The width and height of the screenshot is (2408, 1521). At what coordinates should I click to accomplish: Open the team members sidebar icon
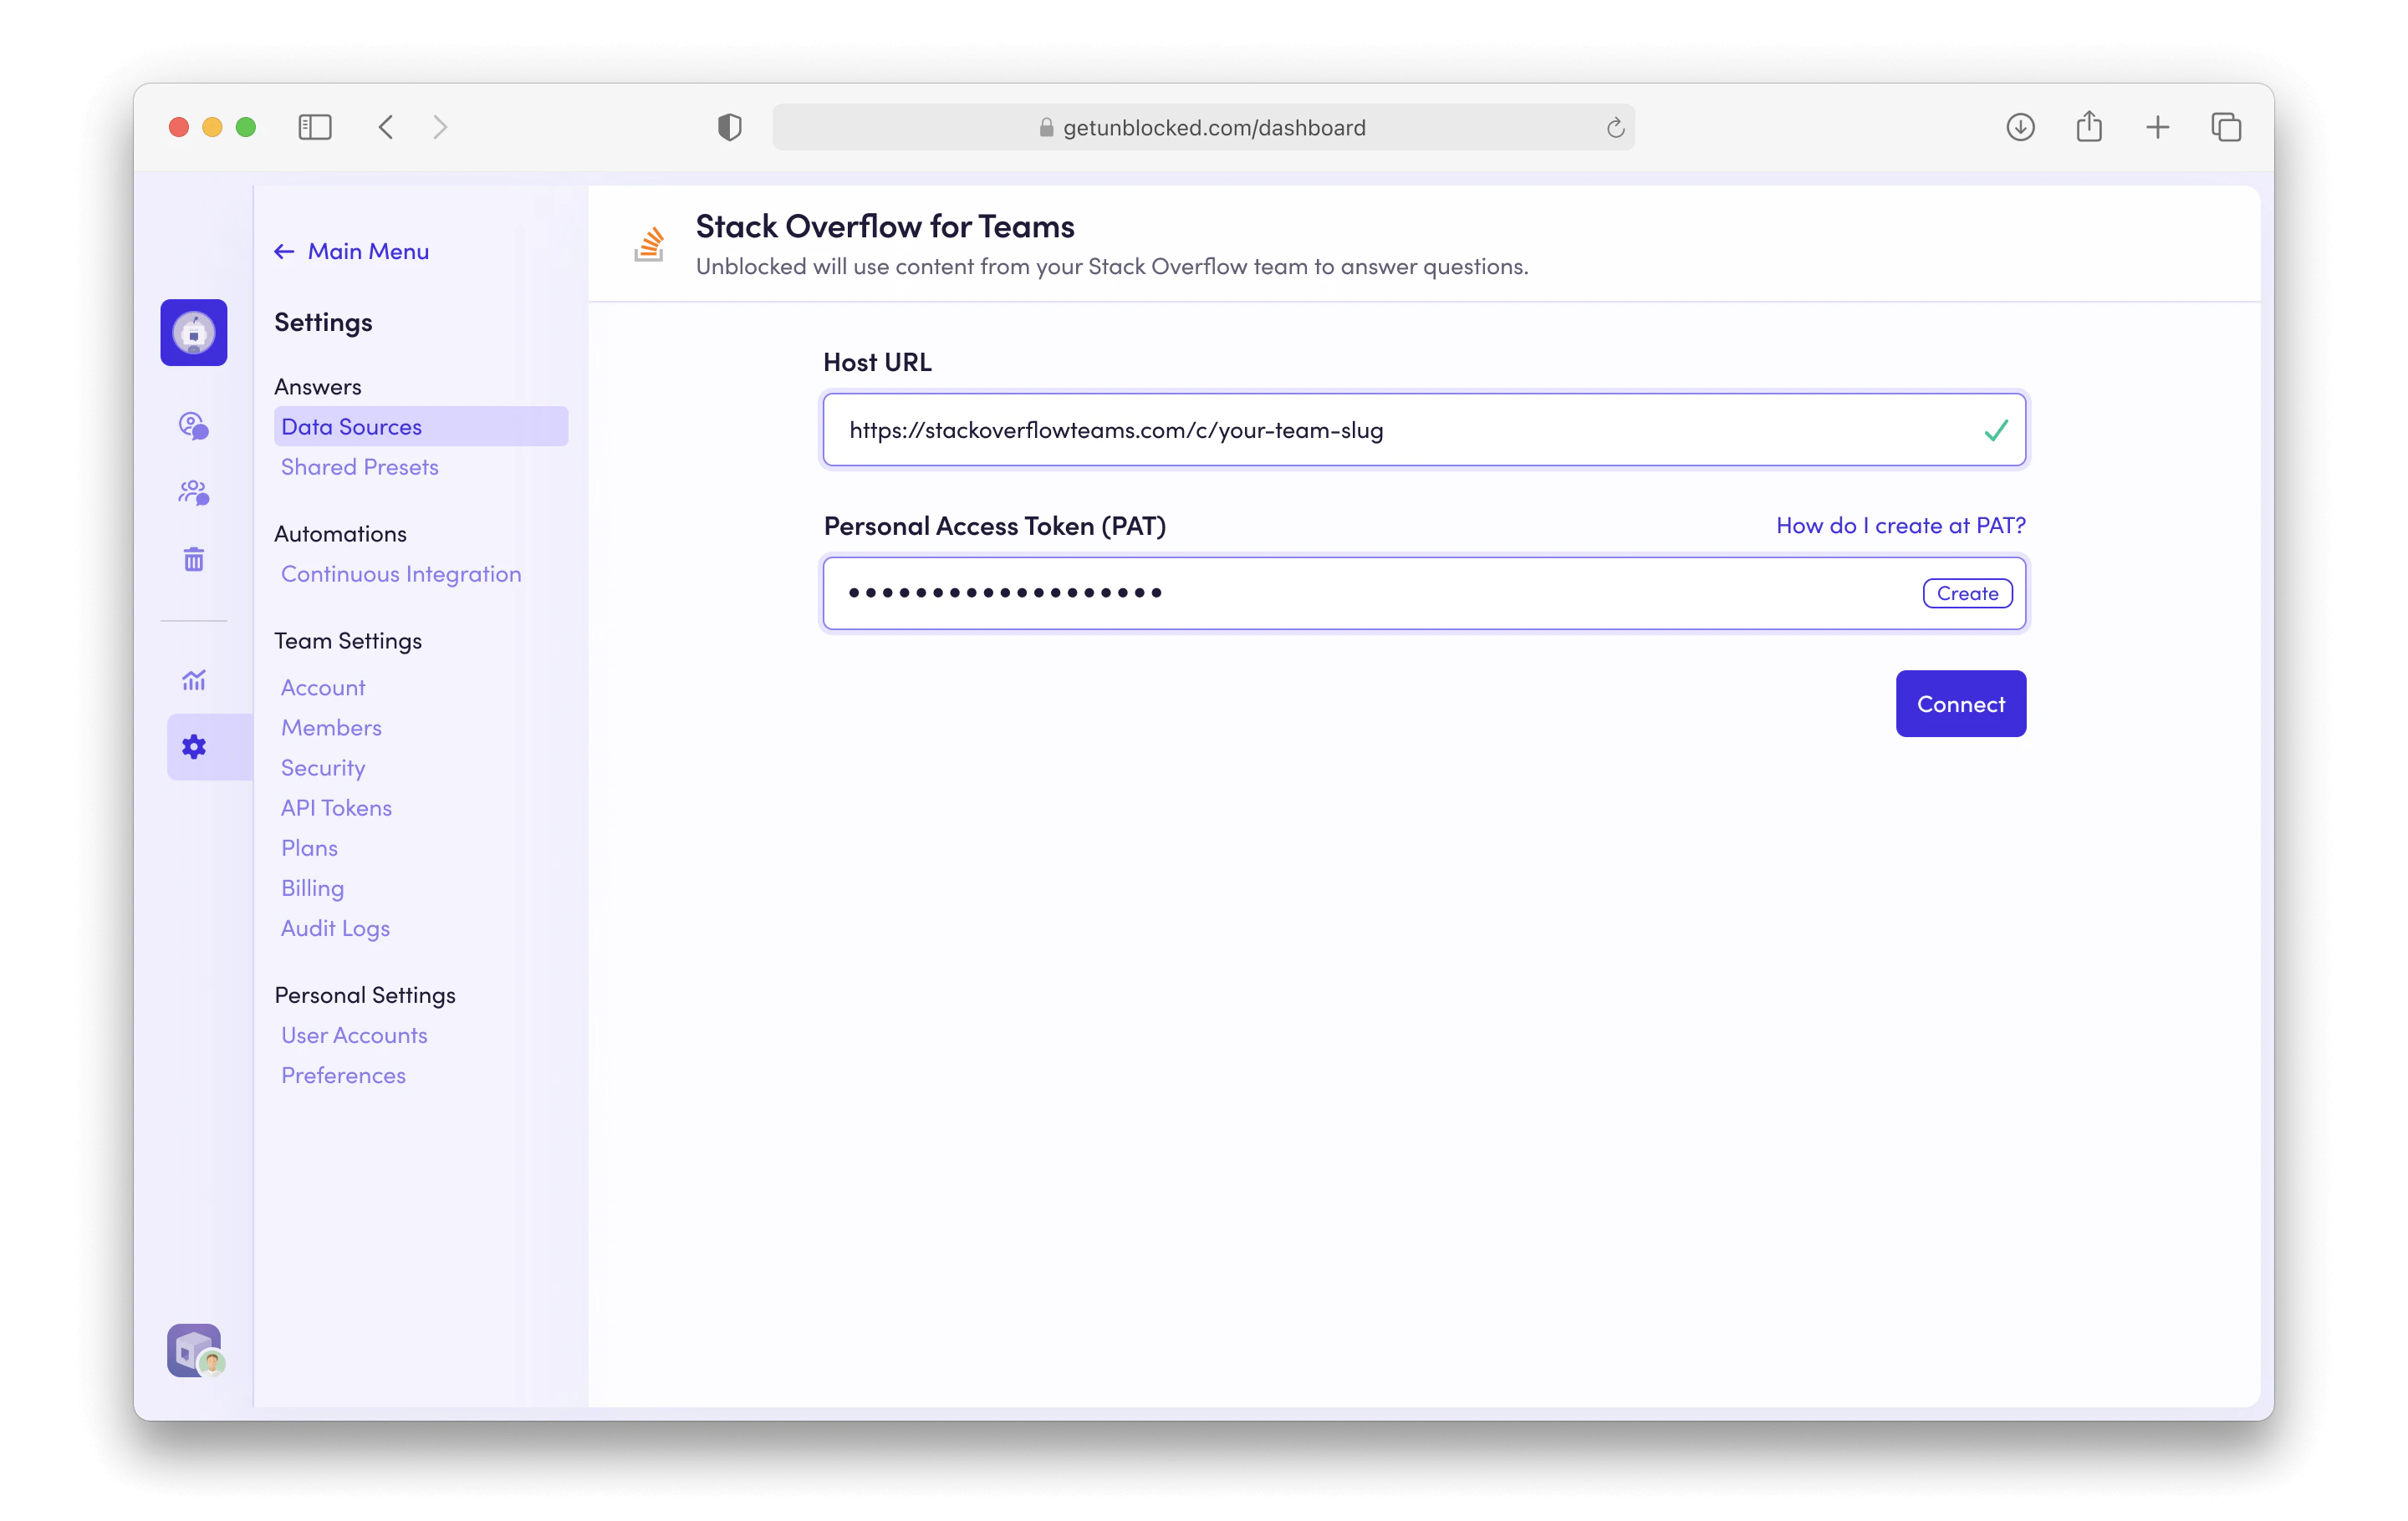[x=194, y=493]
